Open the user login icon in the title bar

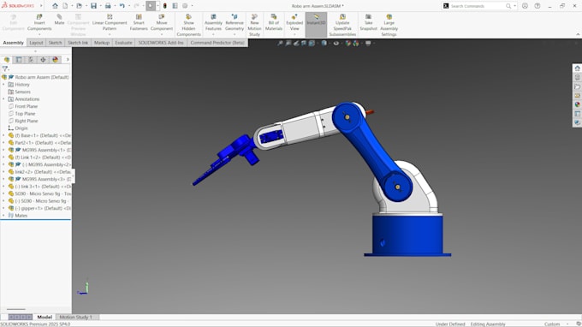click(525, 6)
